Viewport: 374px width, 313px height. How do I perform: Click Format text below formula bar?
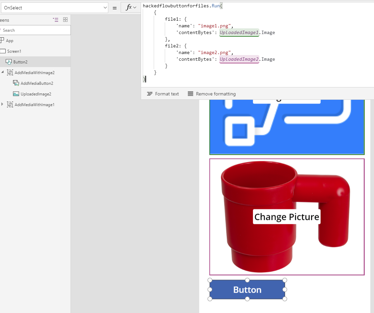pos(163,94)
